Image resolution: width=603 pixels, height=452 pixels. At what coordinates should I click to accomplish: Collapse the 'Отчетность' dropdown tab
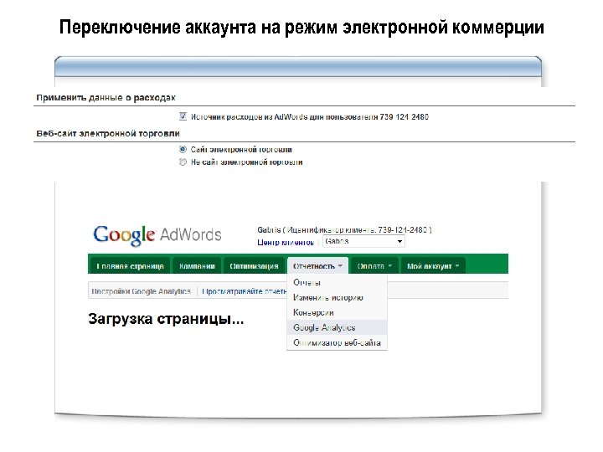(317, 266)
